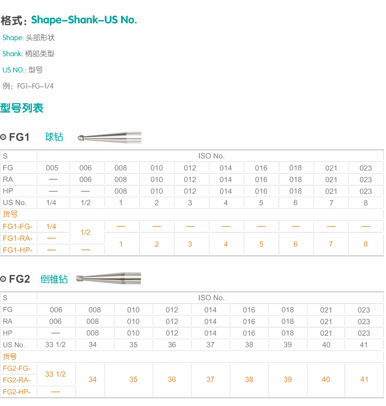Select the 005 cell in FG1's FG row
This screenshot has width=386, height=406.
[x=52, y=168]
